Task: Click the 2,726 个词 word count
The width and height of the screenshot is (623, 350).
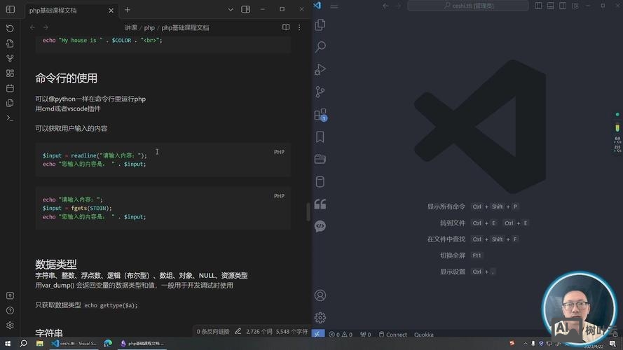Action: point(259,331)
